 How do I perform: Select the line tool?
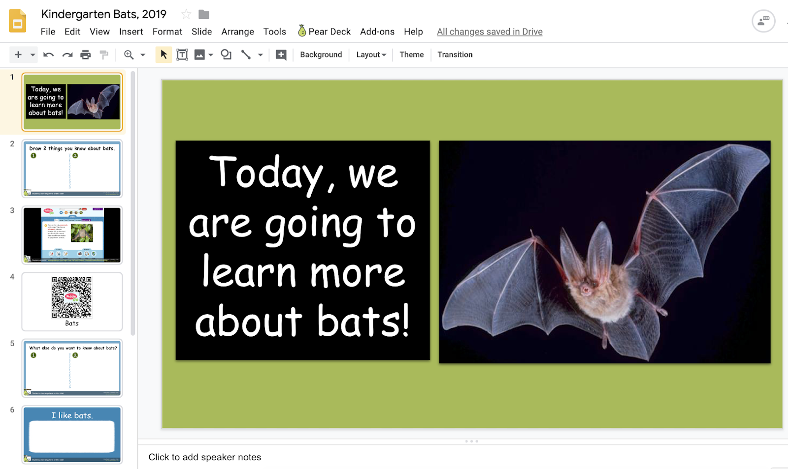tap(246, 55)
